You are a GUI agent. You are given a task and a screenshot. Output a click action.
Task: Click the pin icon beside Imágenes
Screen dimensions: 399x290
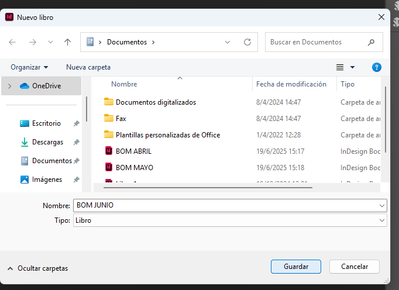76,179
